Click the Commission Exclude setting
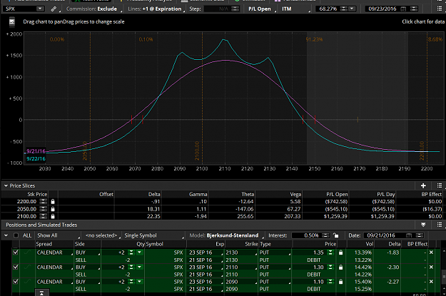 (93, 9)
